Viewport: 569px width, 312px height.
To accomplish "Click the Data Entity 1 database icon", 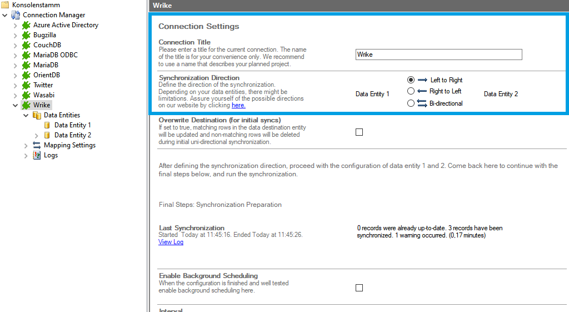I will pyautogui.click(x=47, y=125).
